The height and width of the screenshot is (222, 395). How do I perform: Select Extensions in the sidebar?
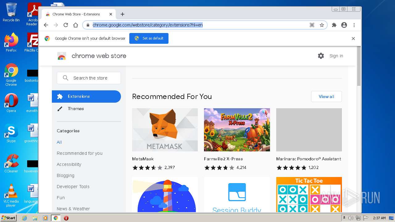(86, 97)
